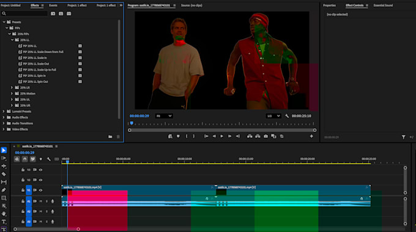Select the Slip tool

click(4, 182)
